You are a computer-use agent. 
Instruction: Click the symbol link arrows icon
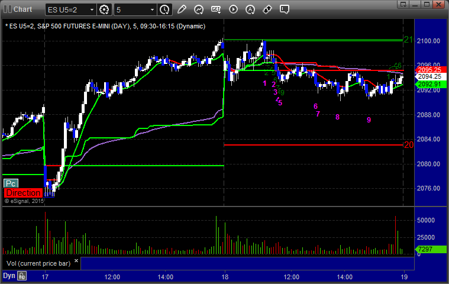267,9
